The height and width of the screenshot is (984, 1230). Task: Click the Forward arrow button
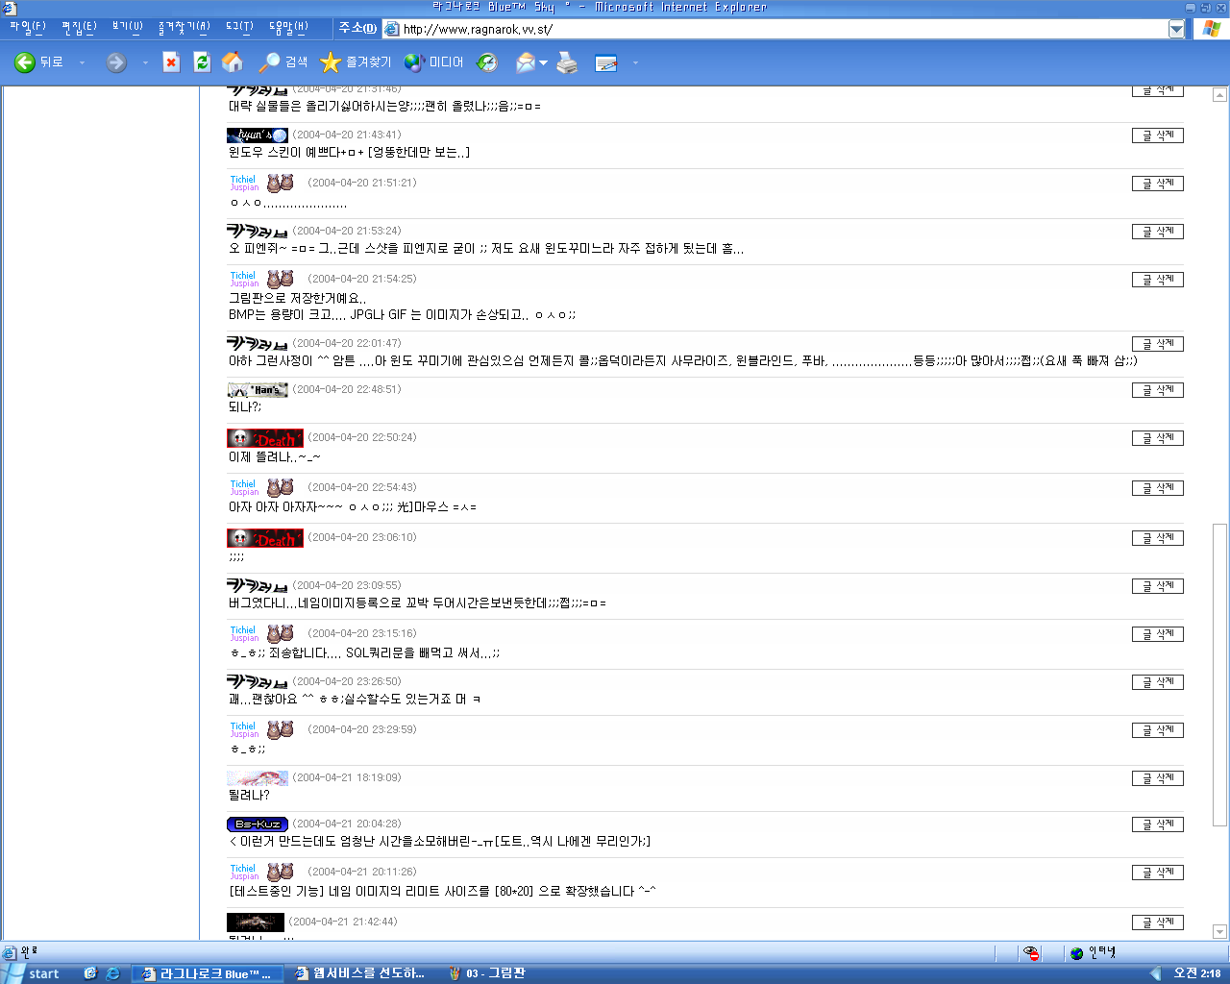click(x=116, y=62)
